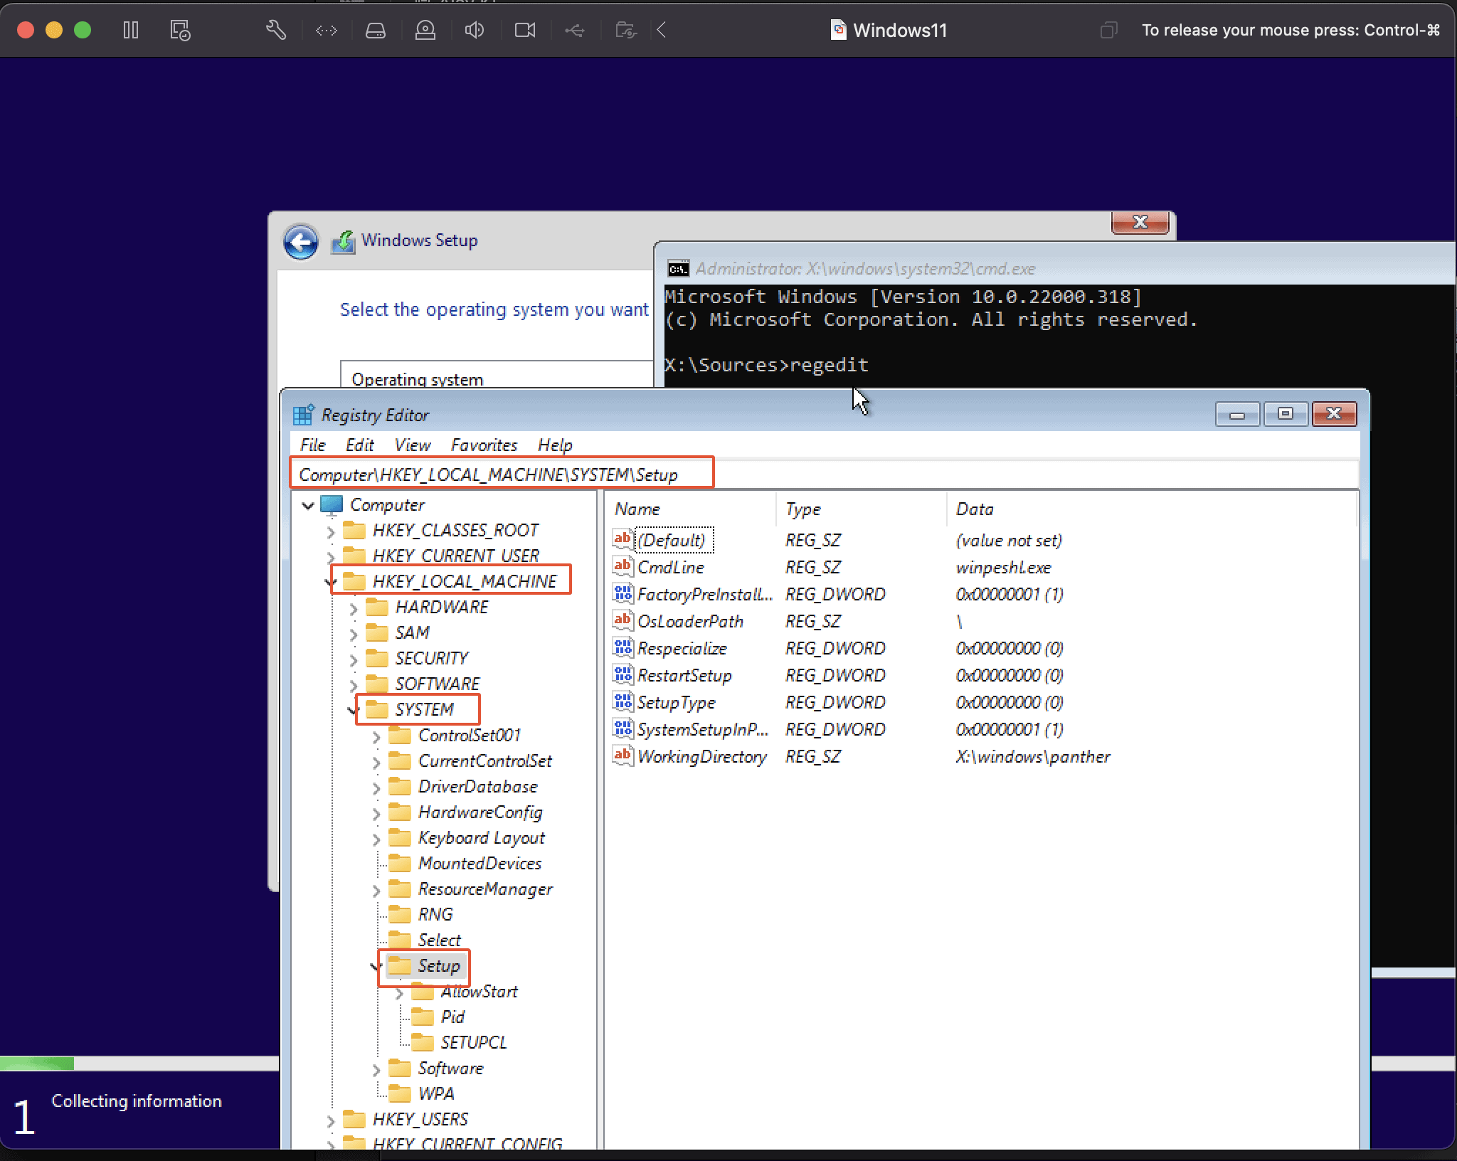Pause the VM with the pause icon
The width and height of the screenshot is (1457, 1161).
pos(130,30)
